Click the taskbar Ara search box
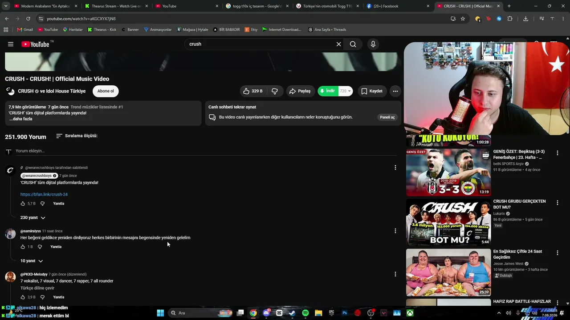The width and height of the screenshot is (570, 320). click(x=201, y=313)
